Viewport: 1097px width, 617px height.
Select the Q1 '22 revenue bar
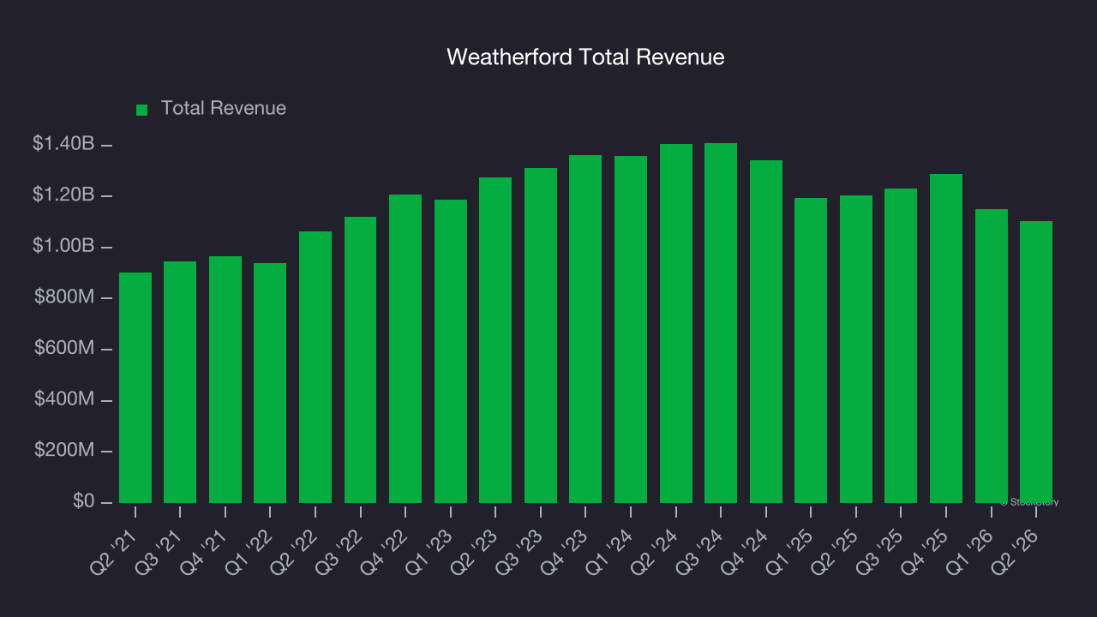coord(270,383)
